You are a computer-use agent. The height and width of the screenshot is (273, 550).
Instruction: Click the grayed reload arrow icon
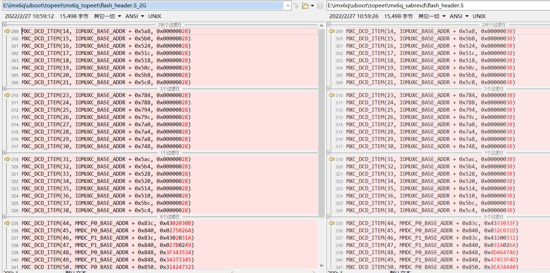click(296, 6)
